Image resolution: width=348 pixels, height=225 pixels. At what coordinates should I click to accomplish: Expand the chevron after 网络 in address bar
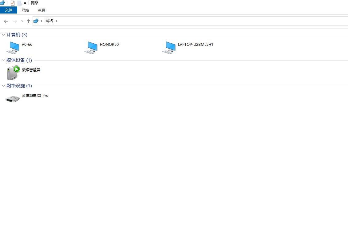click(57, 21)
